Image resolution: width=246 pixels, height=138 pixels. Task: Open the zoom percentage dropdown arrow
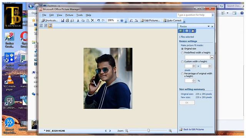tap(118, 20)
